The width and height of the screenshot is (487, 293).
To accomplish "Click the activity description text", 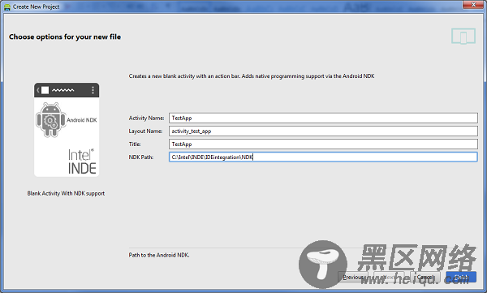I will tap(252, 76).
